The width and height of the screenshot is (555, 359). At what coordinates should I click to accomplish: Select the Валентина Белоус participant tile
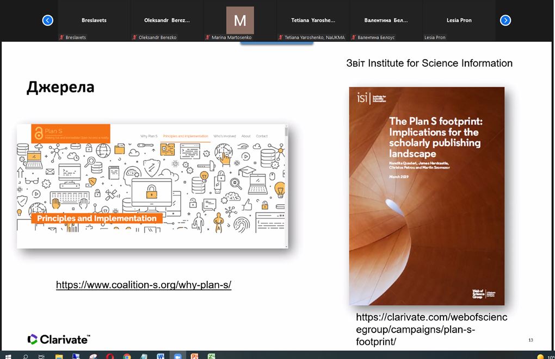[x=386, y=20]
